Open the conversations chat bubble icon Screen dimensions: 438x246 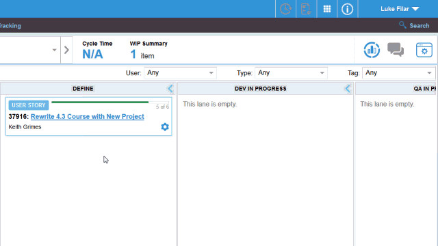[x=396, y=50]
